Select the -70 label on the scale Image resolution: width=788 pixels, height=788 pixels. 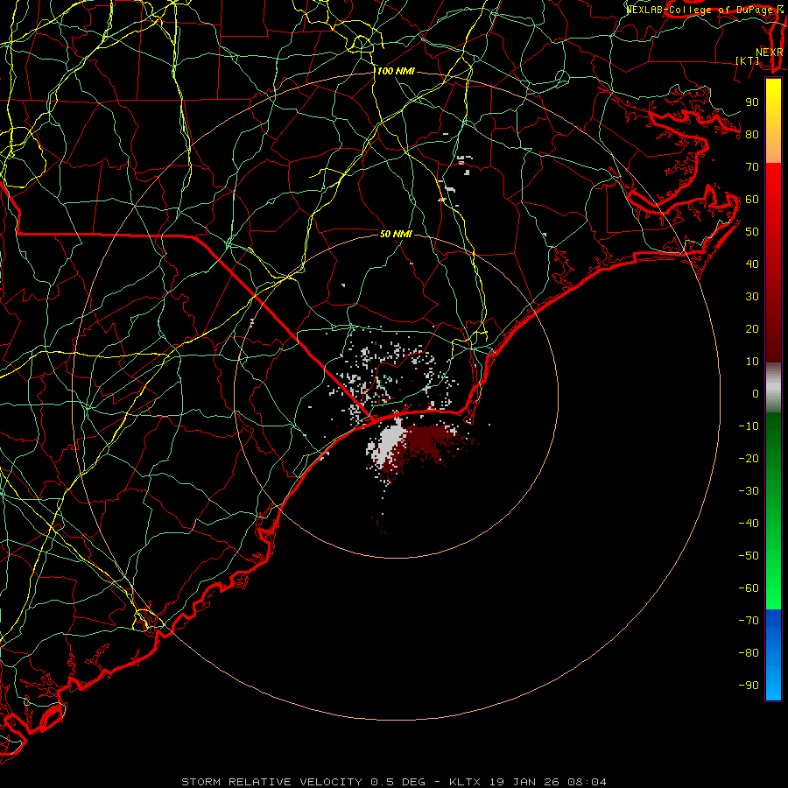click(x=749, y=621)
